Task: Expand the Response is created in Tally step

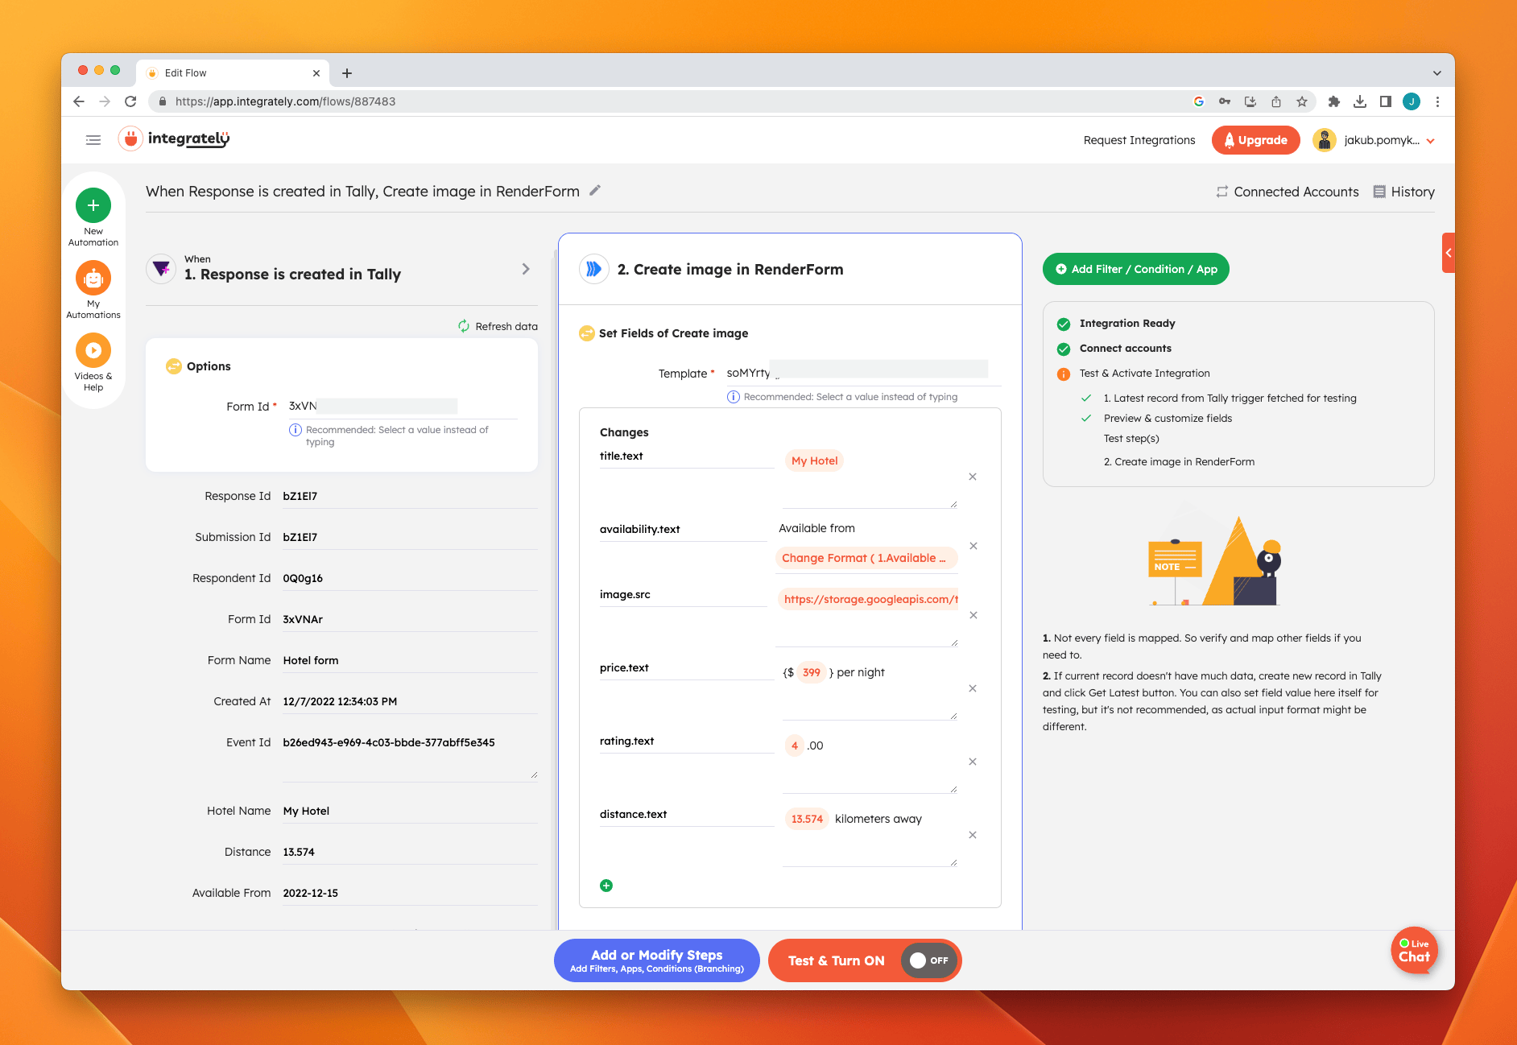Action: [526, 269]
